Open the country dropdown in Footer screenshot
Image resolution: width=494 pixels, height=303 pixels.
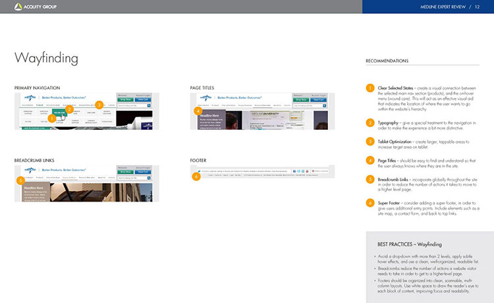click(x=319, y=171)
